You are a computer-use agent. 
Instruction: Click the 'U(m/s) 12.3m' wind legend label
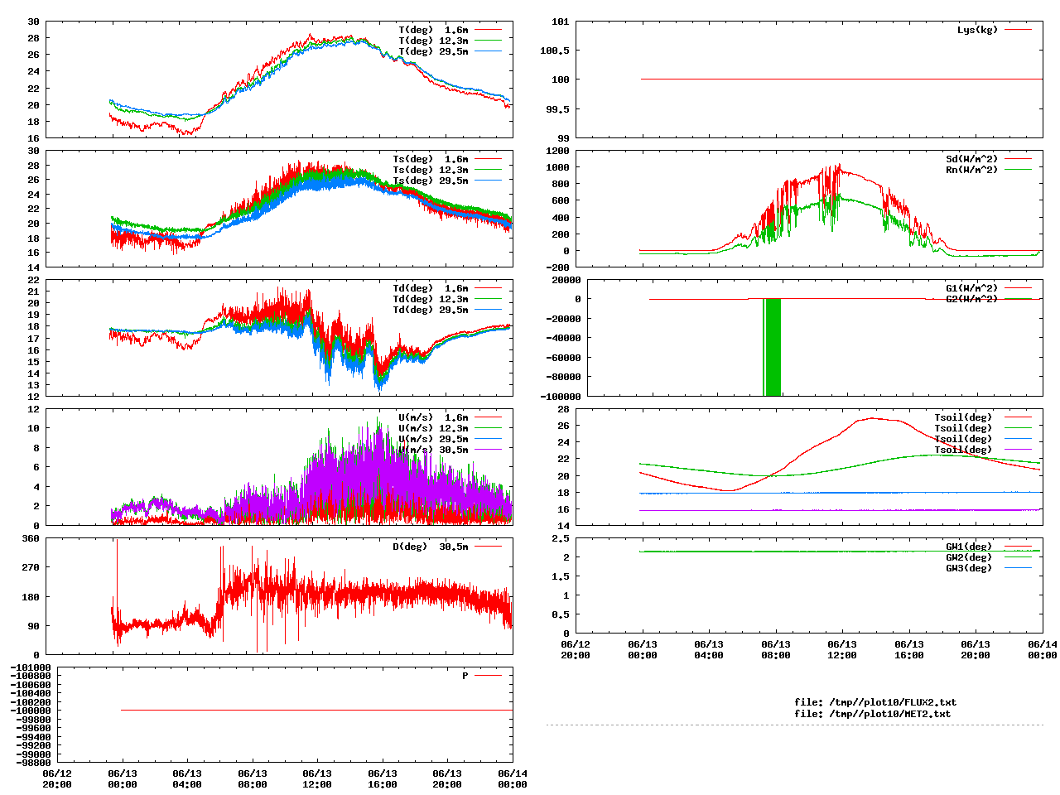click(433, 428)
